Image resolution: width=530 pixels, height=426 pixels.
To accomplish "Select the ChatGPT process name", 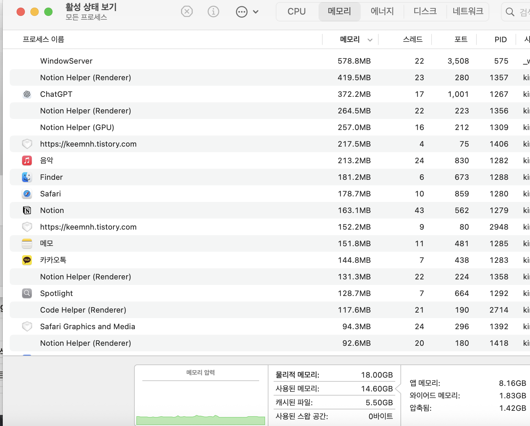I will [x=56, y=94].
